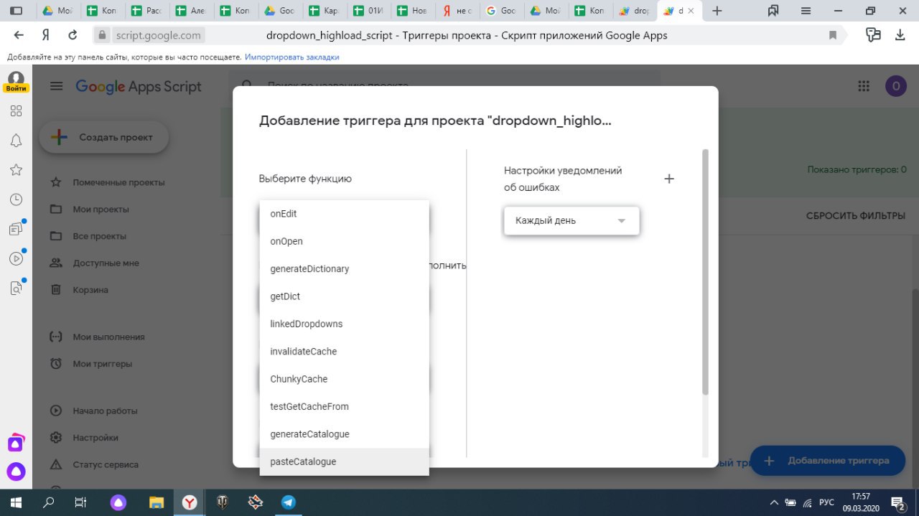This screenshot has width=919, height=516.
Task: Switch to '01И' browser tab
Action: 370,11
